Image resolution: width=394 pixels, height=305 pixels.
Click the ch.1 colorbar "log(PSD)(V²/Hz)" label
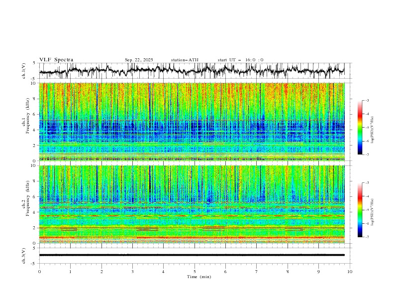373,130
